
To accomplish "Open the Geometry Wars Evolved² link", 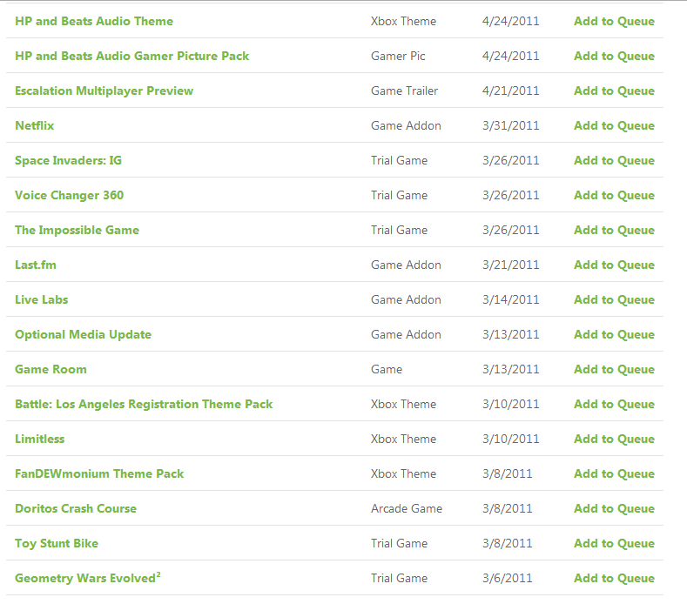I will [x=88, y=578].
